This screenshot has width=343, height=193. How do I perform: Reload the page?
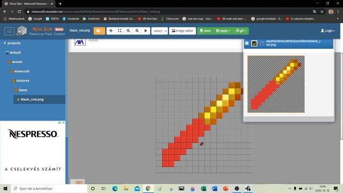pos(19,12)
